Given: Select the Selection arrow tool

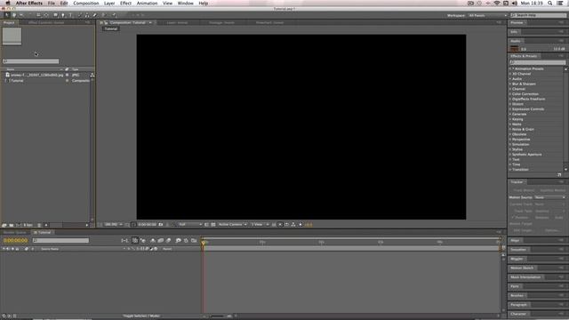Looking at the screenshot, I should pos(6,15).
